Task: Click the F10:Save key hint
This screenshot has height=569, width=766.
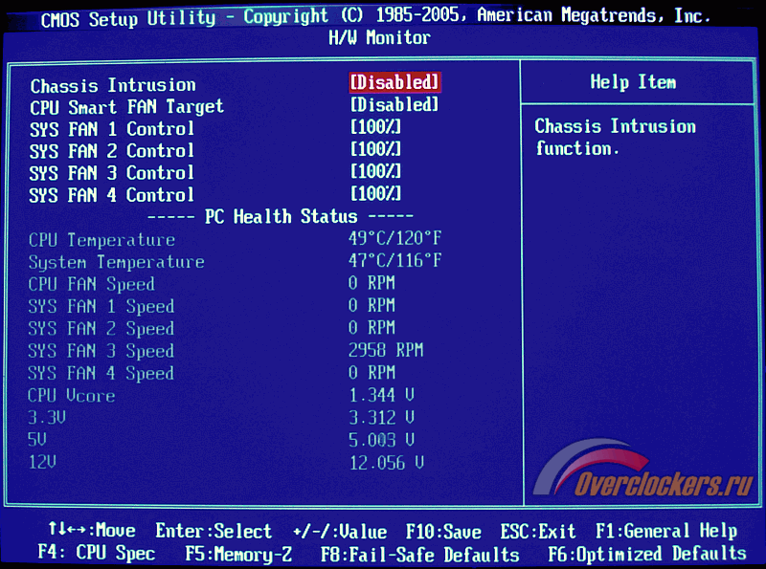Action: coord(443,532)
